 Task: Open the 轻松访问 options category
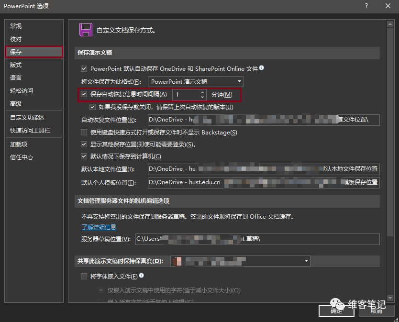coord(22,90)
